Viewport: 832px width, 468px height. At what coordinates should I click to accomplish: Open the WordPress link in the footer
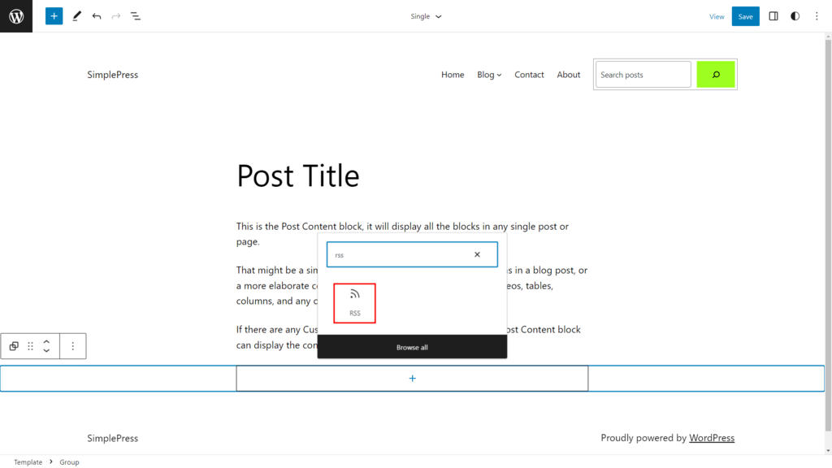(712, 437)
